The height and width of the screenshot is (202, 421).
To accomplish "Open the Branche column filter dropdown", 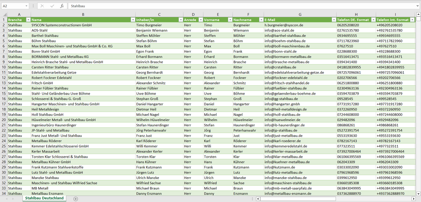I will pos(28,20).
